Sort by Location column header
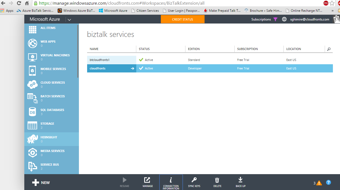This screenshot has width=340, height=190. (x=294, y=49)
